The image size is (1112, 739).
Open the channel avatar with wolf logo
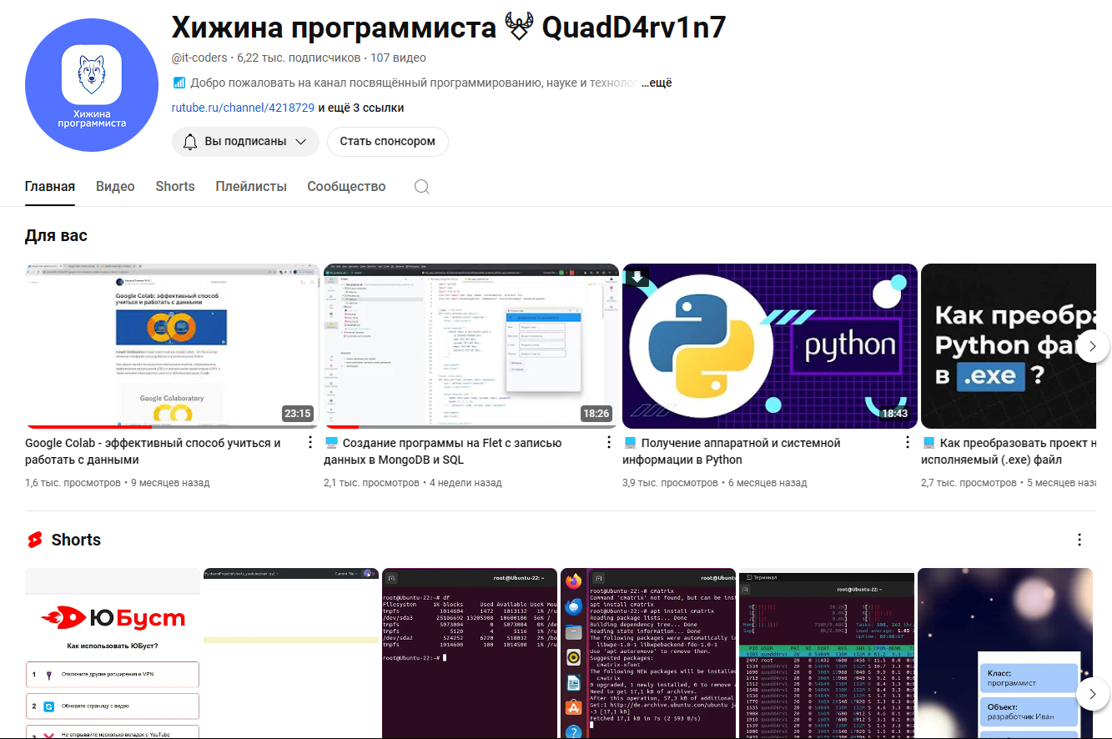pos(92,85)
